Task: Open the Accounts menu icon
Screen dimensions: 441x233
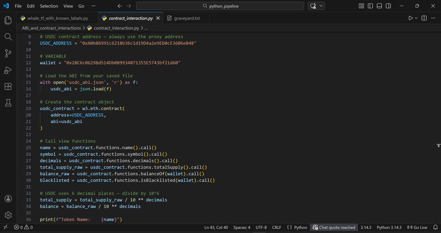Action: pyautogui.click(x=8, y=198)
